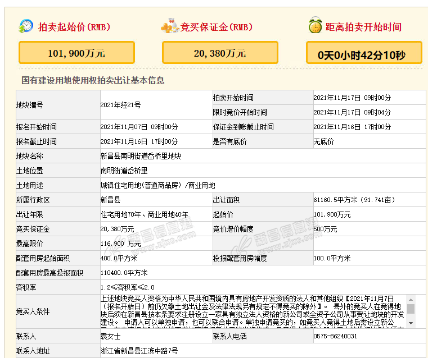
Task: Click the 拍卖起始价(RMB) heading
Action: click(x=74, y=27)
